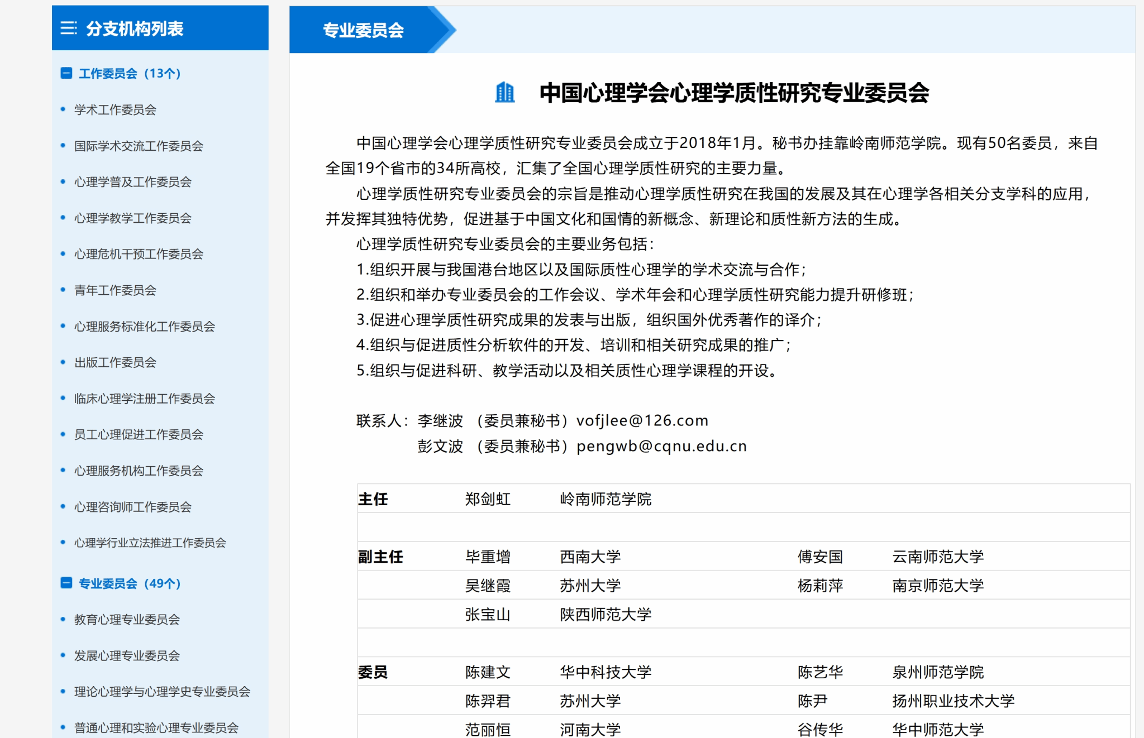
Task: Click table cell 河南大学
Action: [x=590, y=729]
